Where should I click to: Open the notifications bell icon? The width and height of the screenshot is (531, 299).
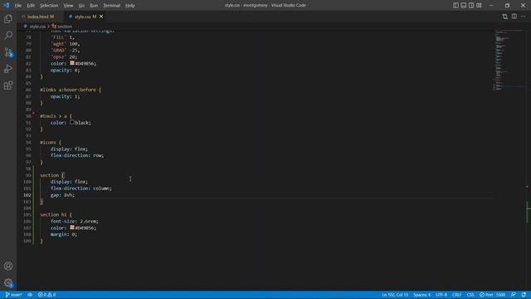524,295
